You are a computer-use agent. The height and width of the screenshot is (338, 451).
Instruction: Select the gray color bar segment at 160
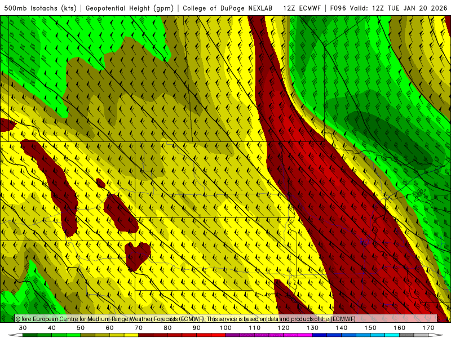point(406,335)
